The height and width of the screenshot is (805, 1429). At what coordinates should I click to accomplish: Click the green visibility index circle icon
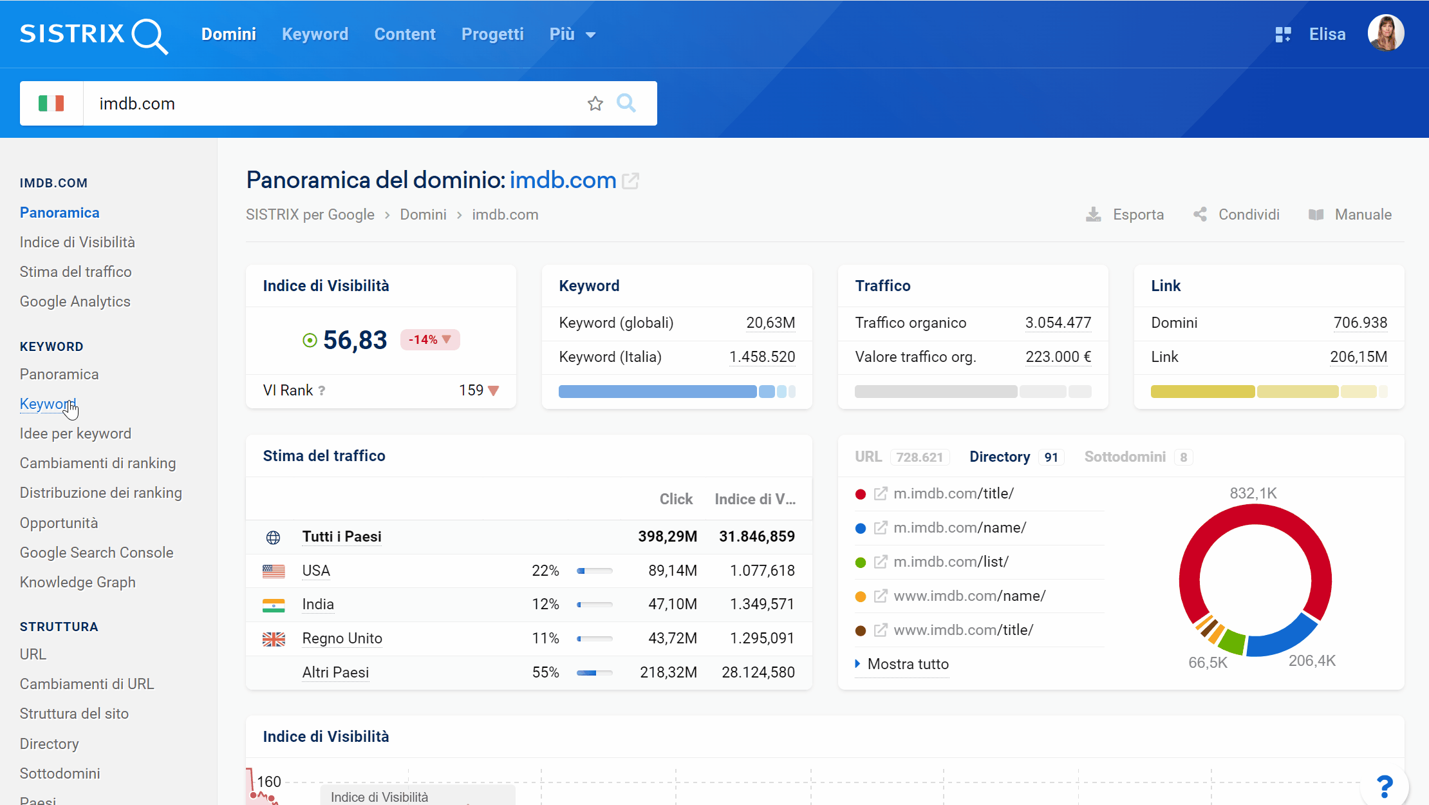pos(310,340)
